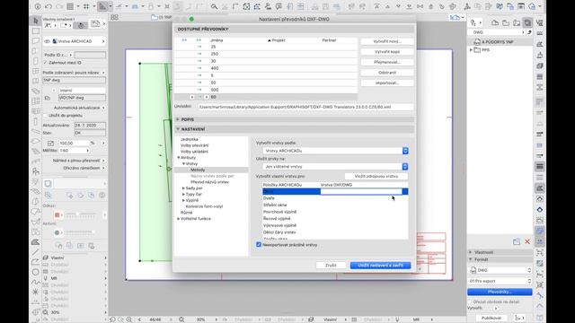The width and height of the screenshot is (575, 323).
Task: Toggle eye icon of Vrstva ARCHICAD
Action: pos(47,41)
